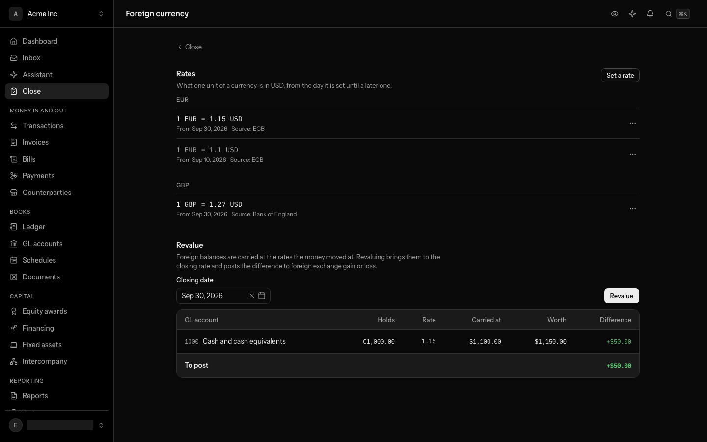Open options menu for 1 EUR = 1.1 USD rate
The image size is (707, 442).
pyautogui.click(x=633, y=154)
